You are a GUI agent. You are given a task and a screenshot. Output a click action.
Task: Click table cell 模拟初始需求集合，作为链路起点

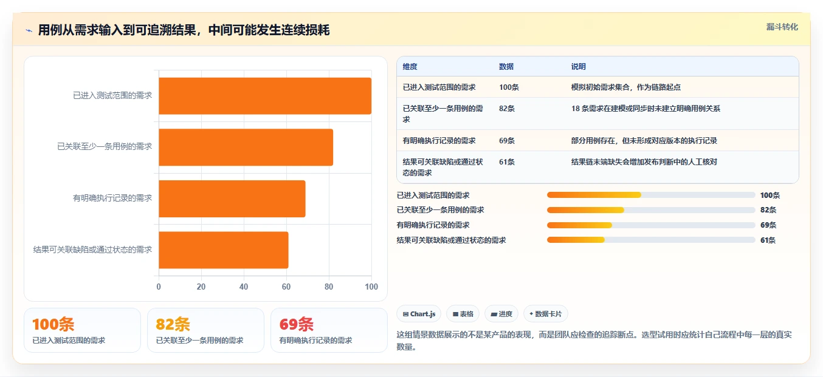pos(625,87)
